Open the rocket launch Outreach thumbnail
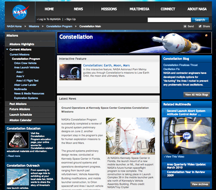Screen dimensions: 216x190 click(18, 177)
